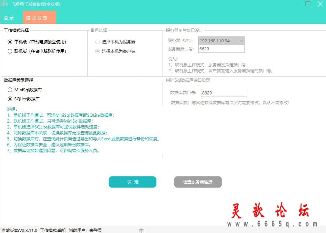Click the app logo icon in title bar
The image size is (326, 233).
coord(5,4)
